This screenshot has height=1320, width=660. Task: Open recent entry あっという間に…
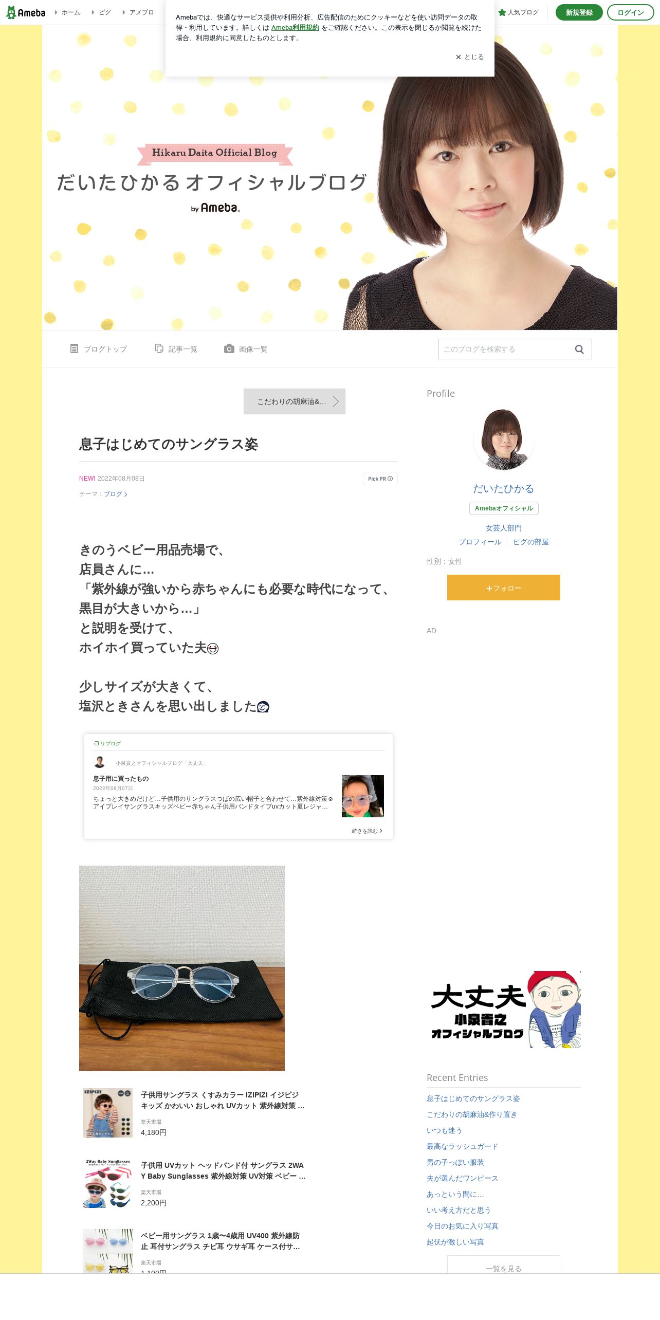pos(455,1194)
